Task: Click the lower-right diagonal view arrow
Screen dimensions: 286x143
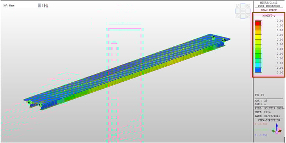Action: click(x=248, y=16)
